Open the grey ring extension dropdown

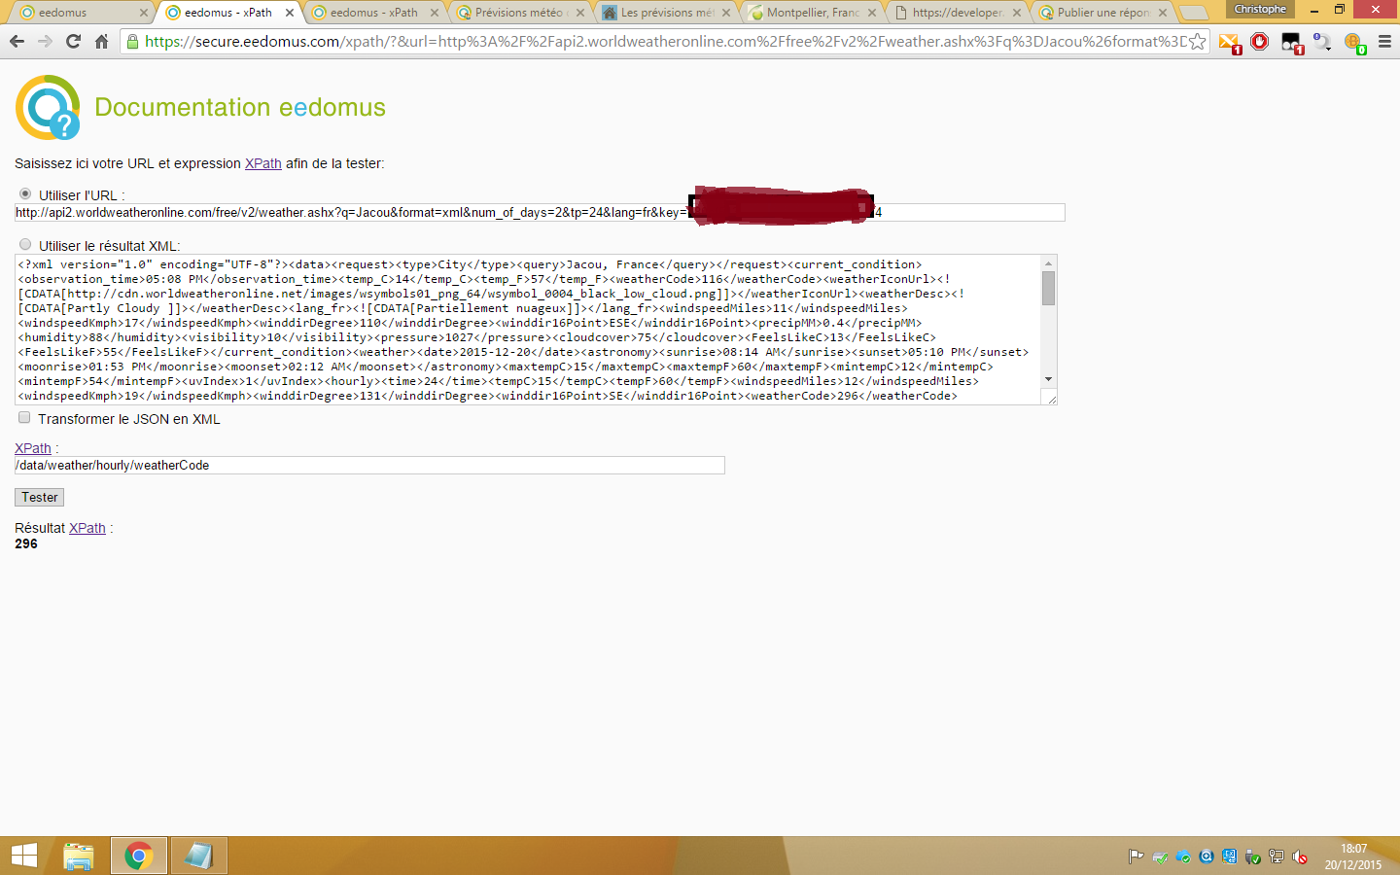[x=1322, y=43]
